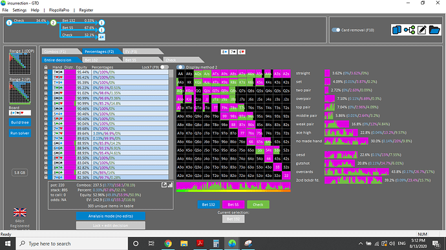This screenshot has height=250, width=446.
Task: Toggle the Lock? (F9) switch
Action: (x=164, y=67)
